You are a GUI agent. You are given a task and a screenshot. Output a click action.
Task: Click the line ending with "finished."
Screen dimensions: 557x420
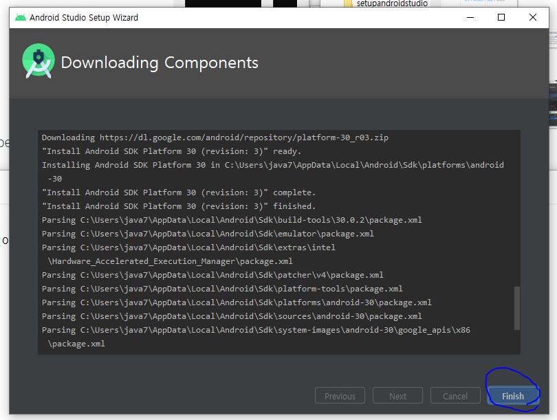click(179, 206)
